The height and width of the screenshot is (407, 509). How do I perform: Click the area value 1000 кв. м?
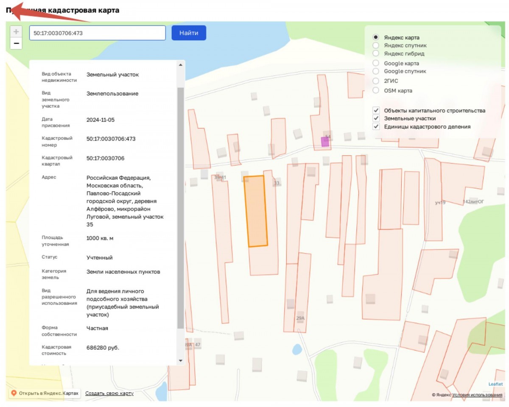(x=100, y=238)
